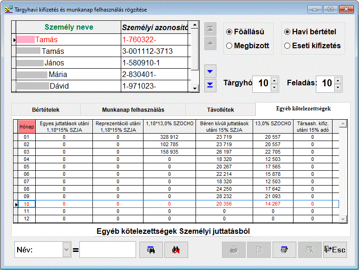The width and height of the screenshot is (359, 270).
Task: Click the down arrow of the month table scrollbar
Action: [x=343, y=219]
